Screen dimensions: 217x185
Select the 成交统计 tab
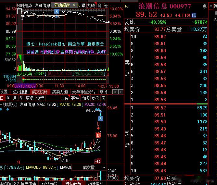(x=40, y=92)
